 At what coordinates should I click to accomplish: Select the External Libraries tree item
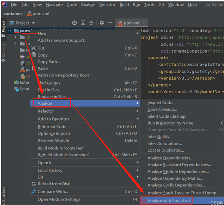point(22,83)
